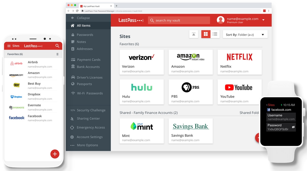Select Bank Accounts building icon
307x171 pixels.
click(73, 67)
